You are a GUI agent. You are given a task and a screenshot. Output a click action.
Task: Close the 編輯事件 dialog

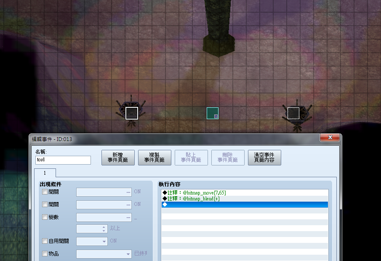330,137
